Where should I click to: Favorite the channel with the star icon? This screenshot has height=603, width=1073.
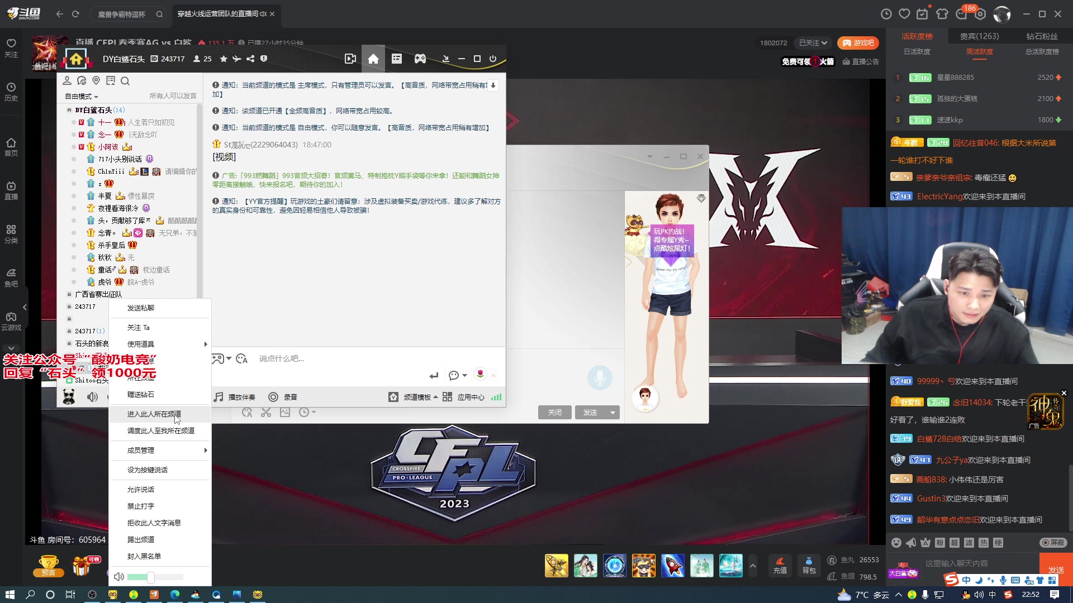224,59
